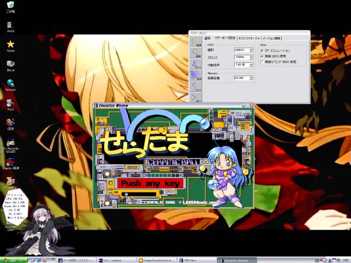Launch B's Recorder GOLD5 desktop icon
The width and height of the screenshot is (351, 263).
point(10,146)
